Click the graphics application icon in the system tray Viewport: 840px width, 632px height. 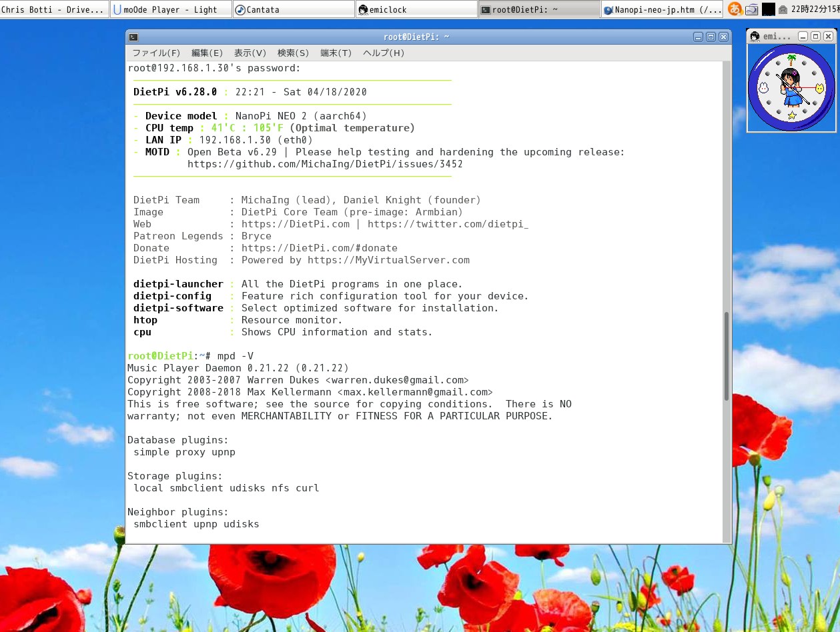pos(751,9)
